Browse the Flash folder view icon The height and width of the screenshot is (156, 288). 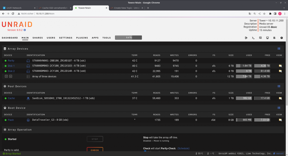click(x=280, y=120)
